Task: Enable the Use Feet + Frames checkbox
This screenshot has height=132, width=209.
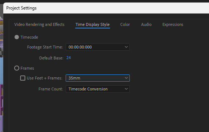Action: tap(23, 78)
